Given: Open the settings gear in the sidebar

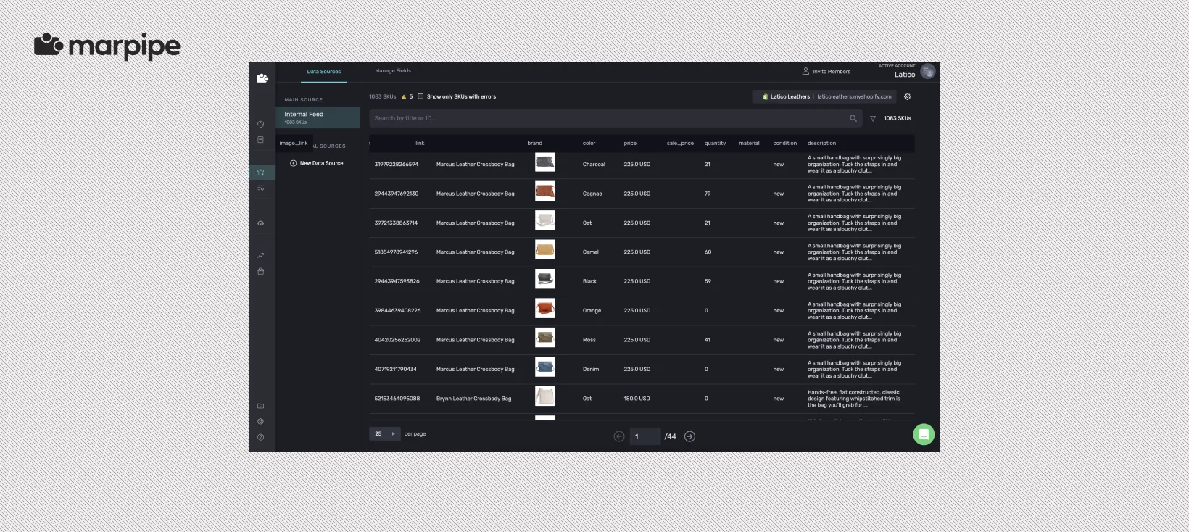Looking at the screenshot, I should 261,421.
